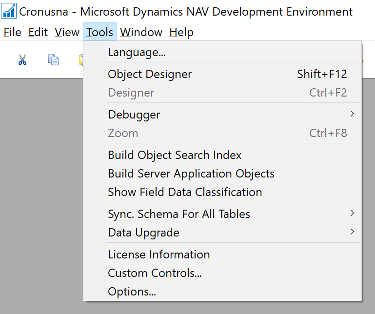Open the View menu

[67, 32]
